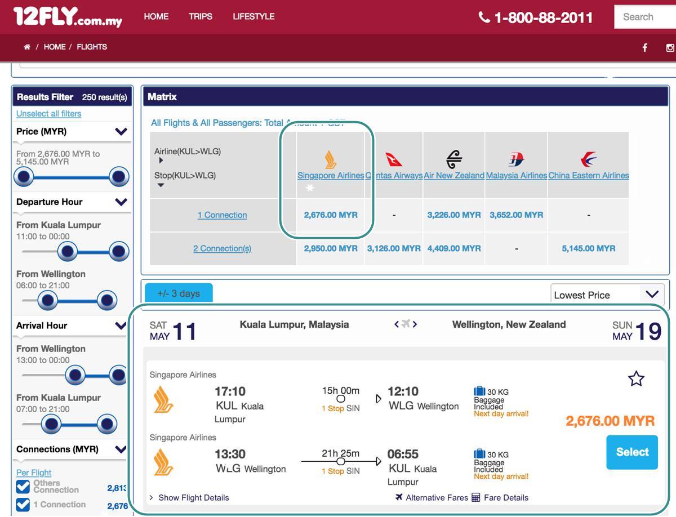Click the Singapore Airlines logo in matrix
The image size is (676, 517).
[x=331, y=159]
